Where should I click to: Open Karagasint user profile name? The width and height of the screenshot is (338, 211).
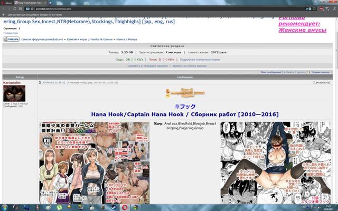(x=12, y=83)
